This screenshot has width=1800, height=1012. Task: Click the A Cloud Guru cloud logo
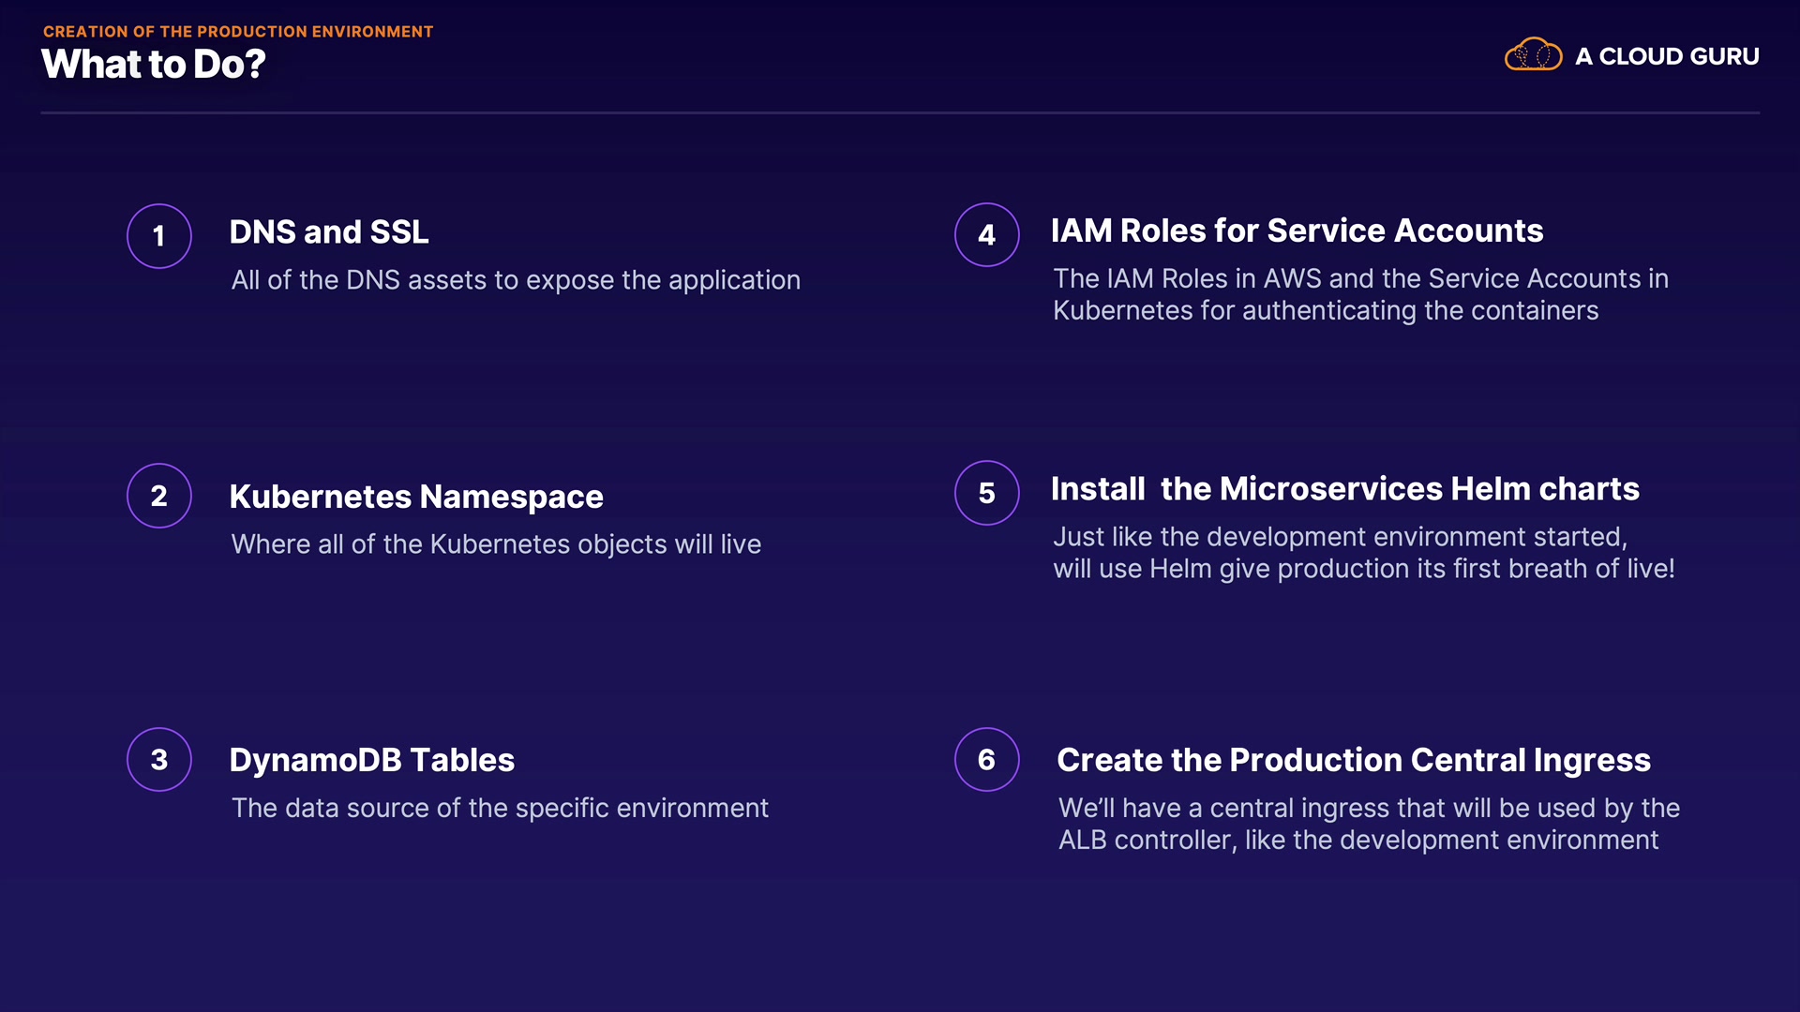1533,55
